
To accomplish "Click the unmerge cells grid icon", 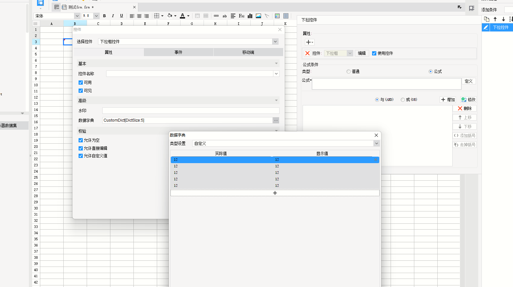I will click(206, 16).
